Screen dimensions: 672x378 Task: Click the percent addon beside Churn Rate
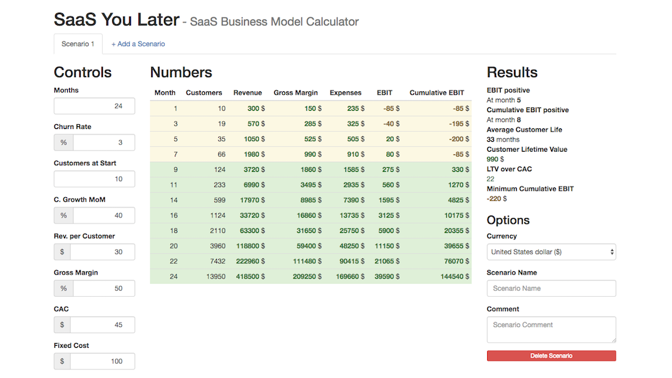(x=64, y=142)
